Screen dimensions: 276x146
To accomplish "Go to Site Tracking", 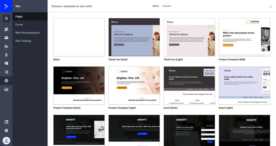I will pyautogui.click(x=23, y=41).
